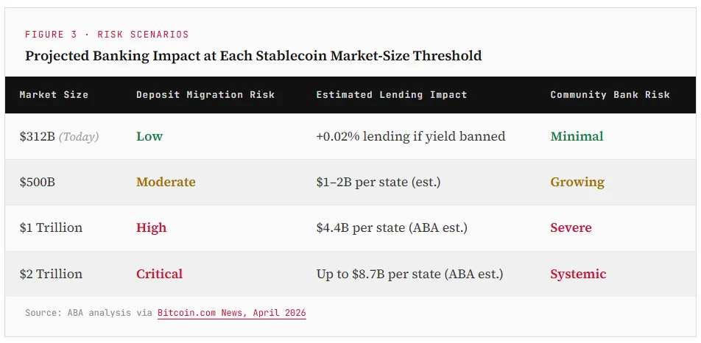Click the Severe community bank risk label
Viewport: 701px width, 343px height.
(571, 227)
